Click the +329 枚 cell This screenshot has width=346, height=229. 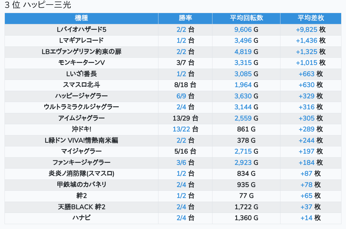(x=311, y=96)
